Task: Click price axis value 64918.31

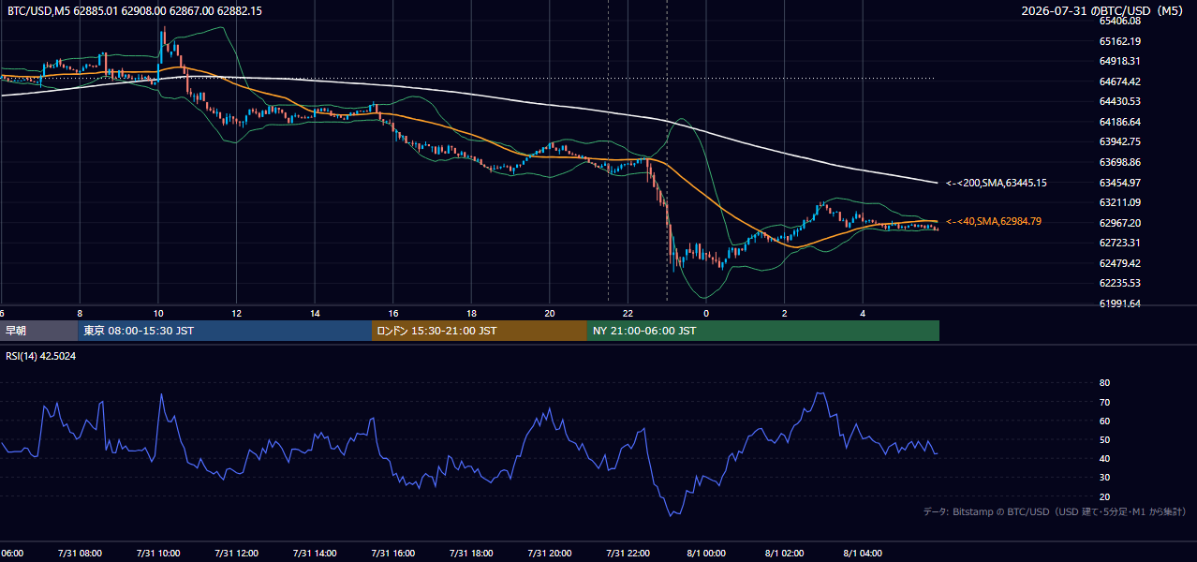Action: tap(1119, 61)
